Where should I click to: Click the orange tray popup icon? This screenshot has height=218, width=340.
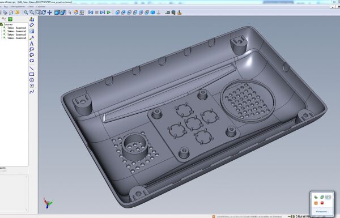(316, 203)
